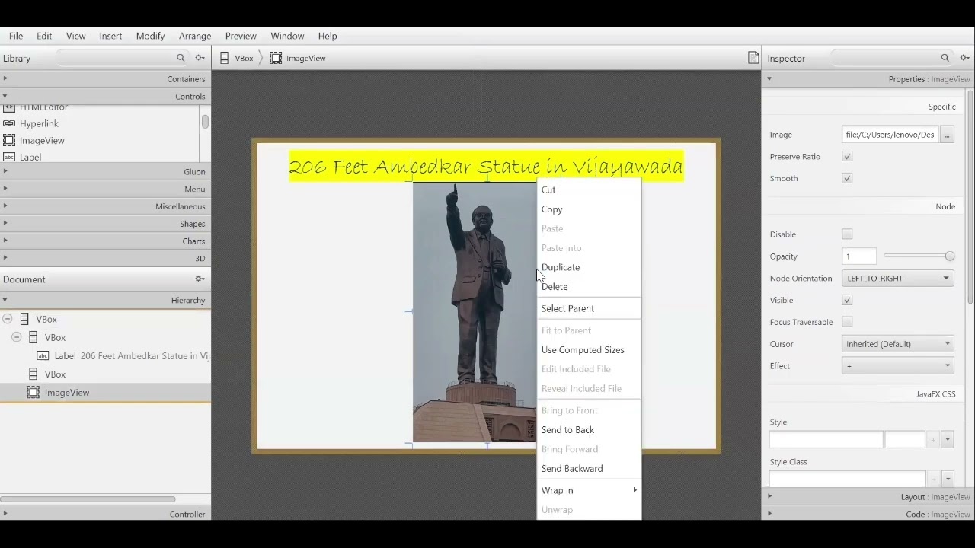Click the Library search magnifier icon
The width and height of the screenshot is (975, 548).
[181, 58]
